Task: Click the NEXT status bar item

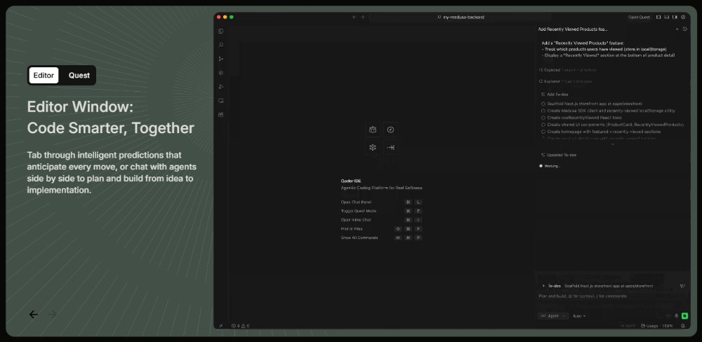Action: (628, 326)
